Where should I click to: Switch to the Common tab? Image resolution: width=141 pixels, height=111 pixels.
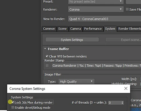click(49, 29)
